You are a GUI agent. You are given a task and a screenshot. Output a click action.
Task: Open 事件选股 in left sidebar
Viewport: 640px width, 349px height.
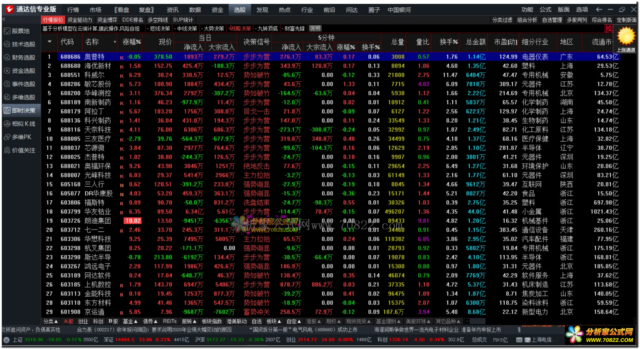pos(20,84)
